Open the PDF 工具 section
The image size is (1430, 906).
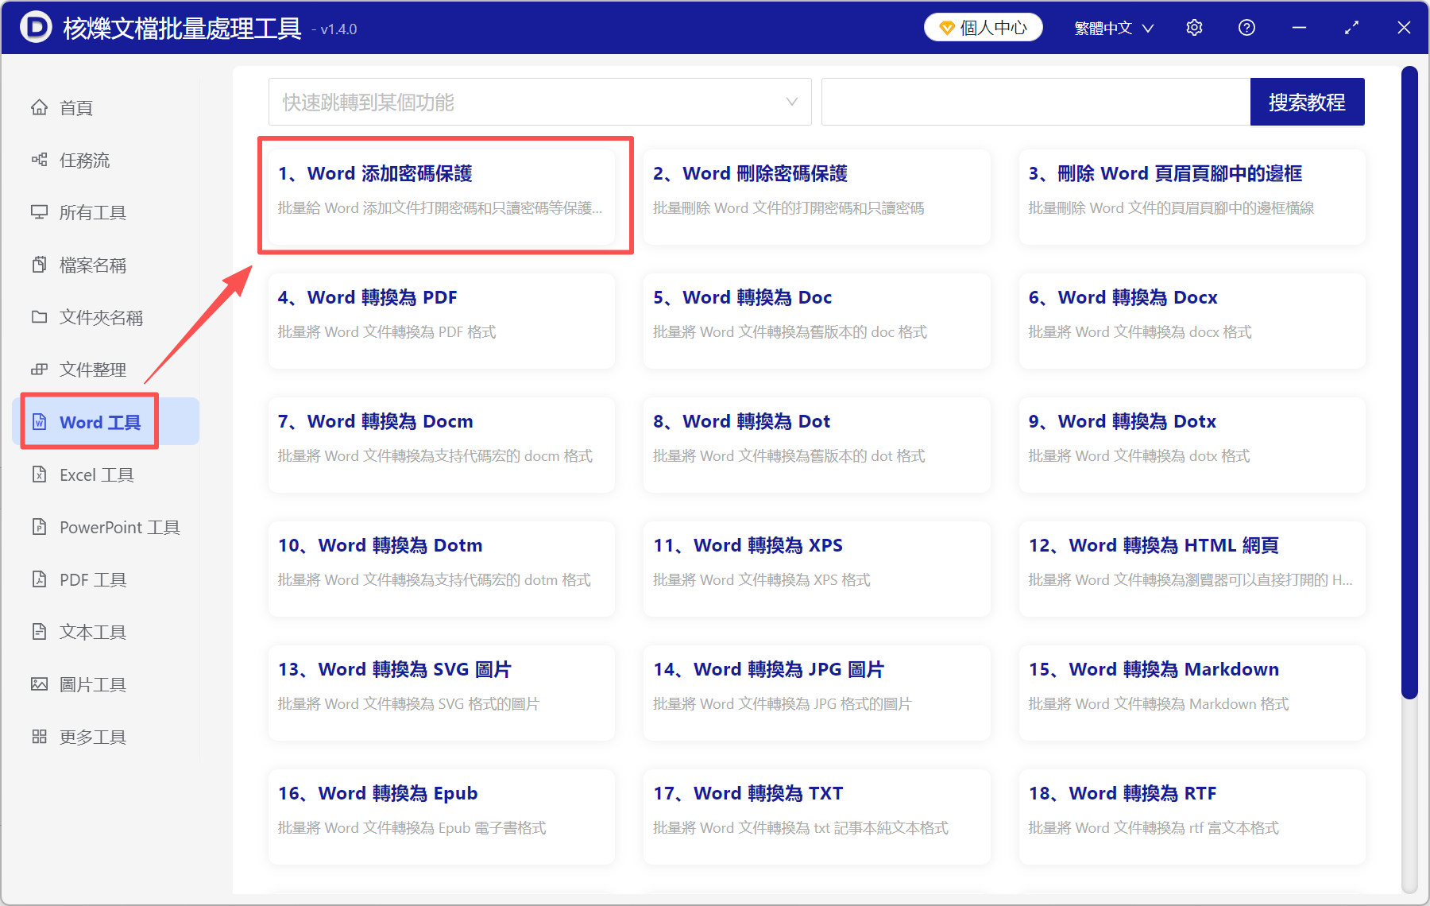click(91, 579)
